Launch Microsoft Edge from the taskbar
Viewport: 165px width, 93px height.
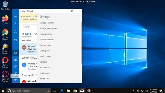click(x=62, y=91)
